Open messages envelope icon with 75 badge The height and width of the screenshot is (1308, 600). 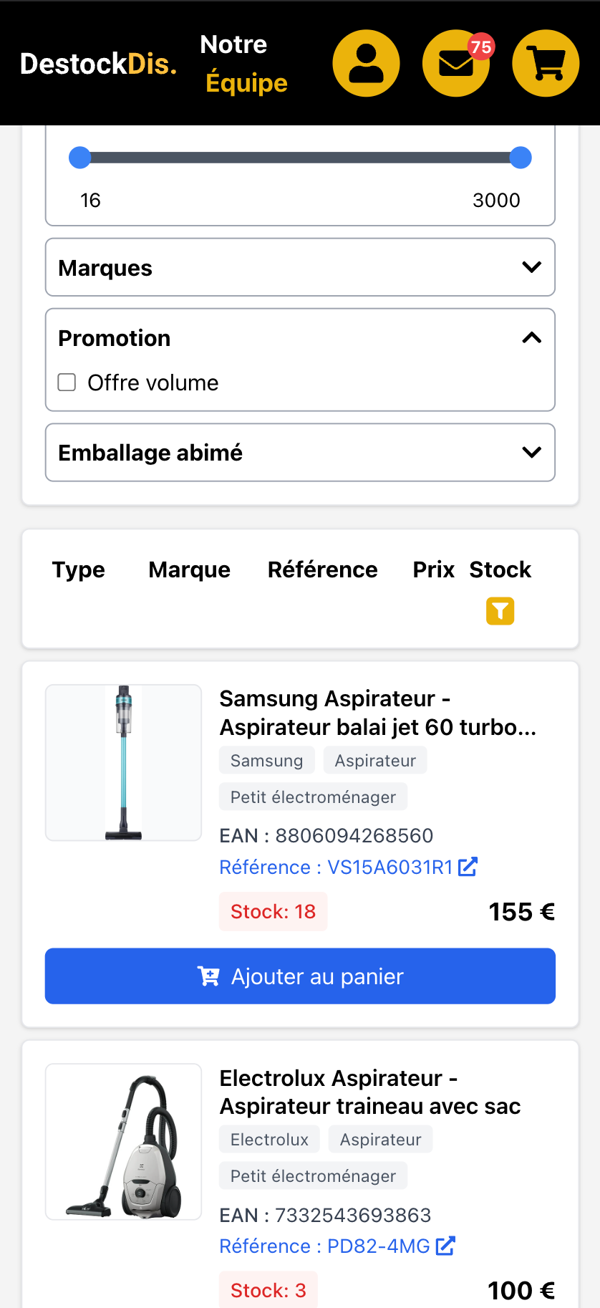(455, 64)
